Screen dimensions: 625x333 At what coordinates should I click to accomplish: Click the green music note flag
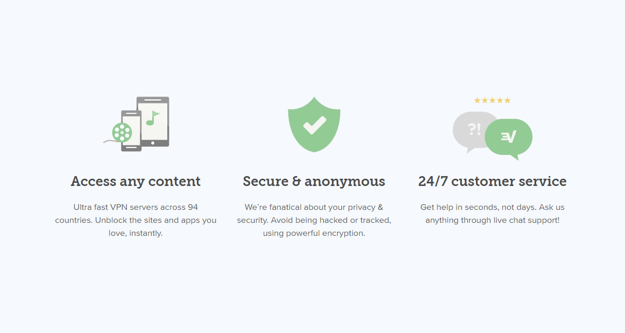[x=152, y=118]
